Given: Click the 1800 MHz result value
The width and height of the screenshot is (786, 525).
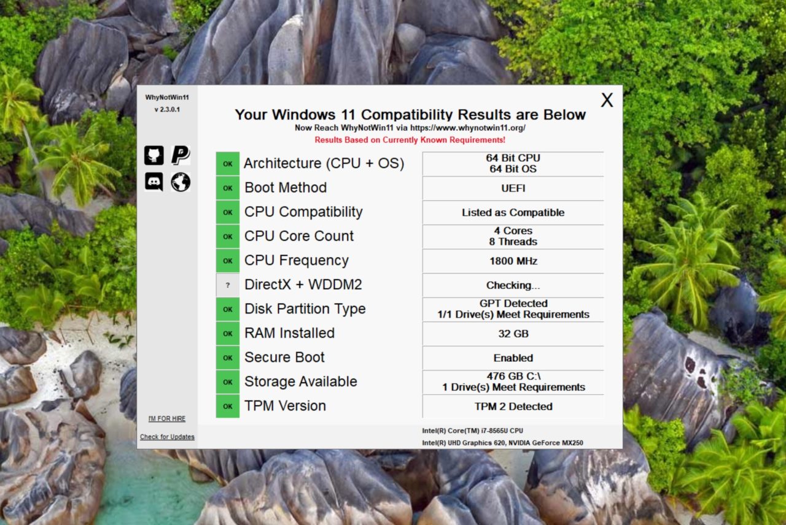Looking at the screenshot, I should [x=513, y=261].
